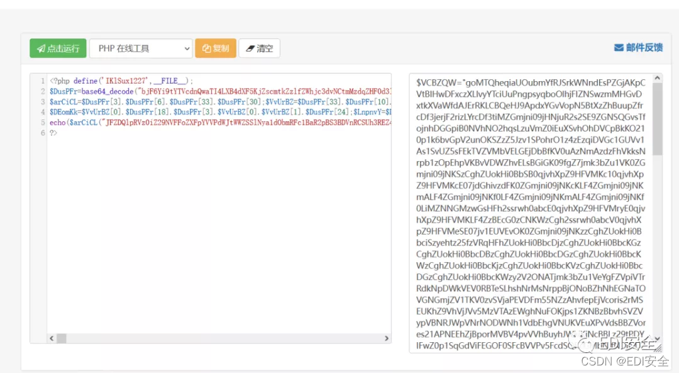Click line number 1 in editor gutter
The width and height of the screenshot is (679, 373).
[43, 81]
